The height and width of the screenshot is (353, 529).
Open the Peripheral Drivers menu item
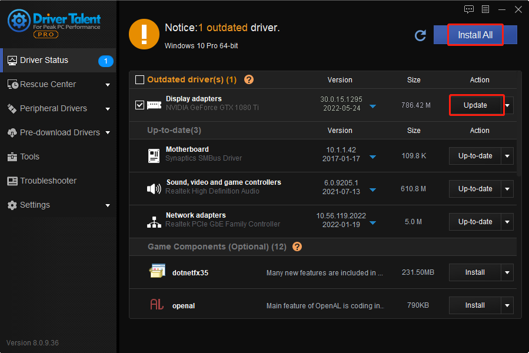(58, 109)
